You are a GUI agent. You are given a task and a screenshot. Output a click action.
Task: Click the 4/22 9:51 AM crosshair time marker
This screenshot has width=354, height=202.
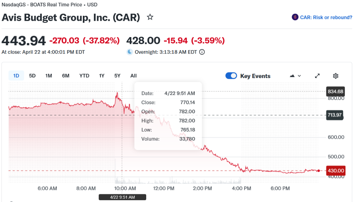pyautogui.click(x=122, y=197)
